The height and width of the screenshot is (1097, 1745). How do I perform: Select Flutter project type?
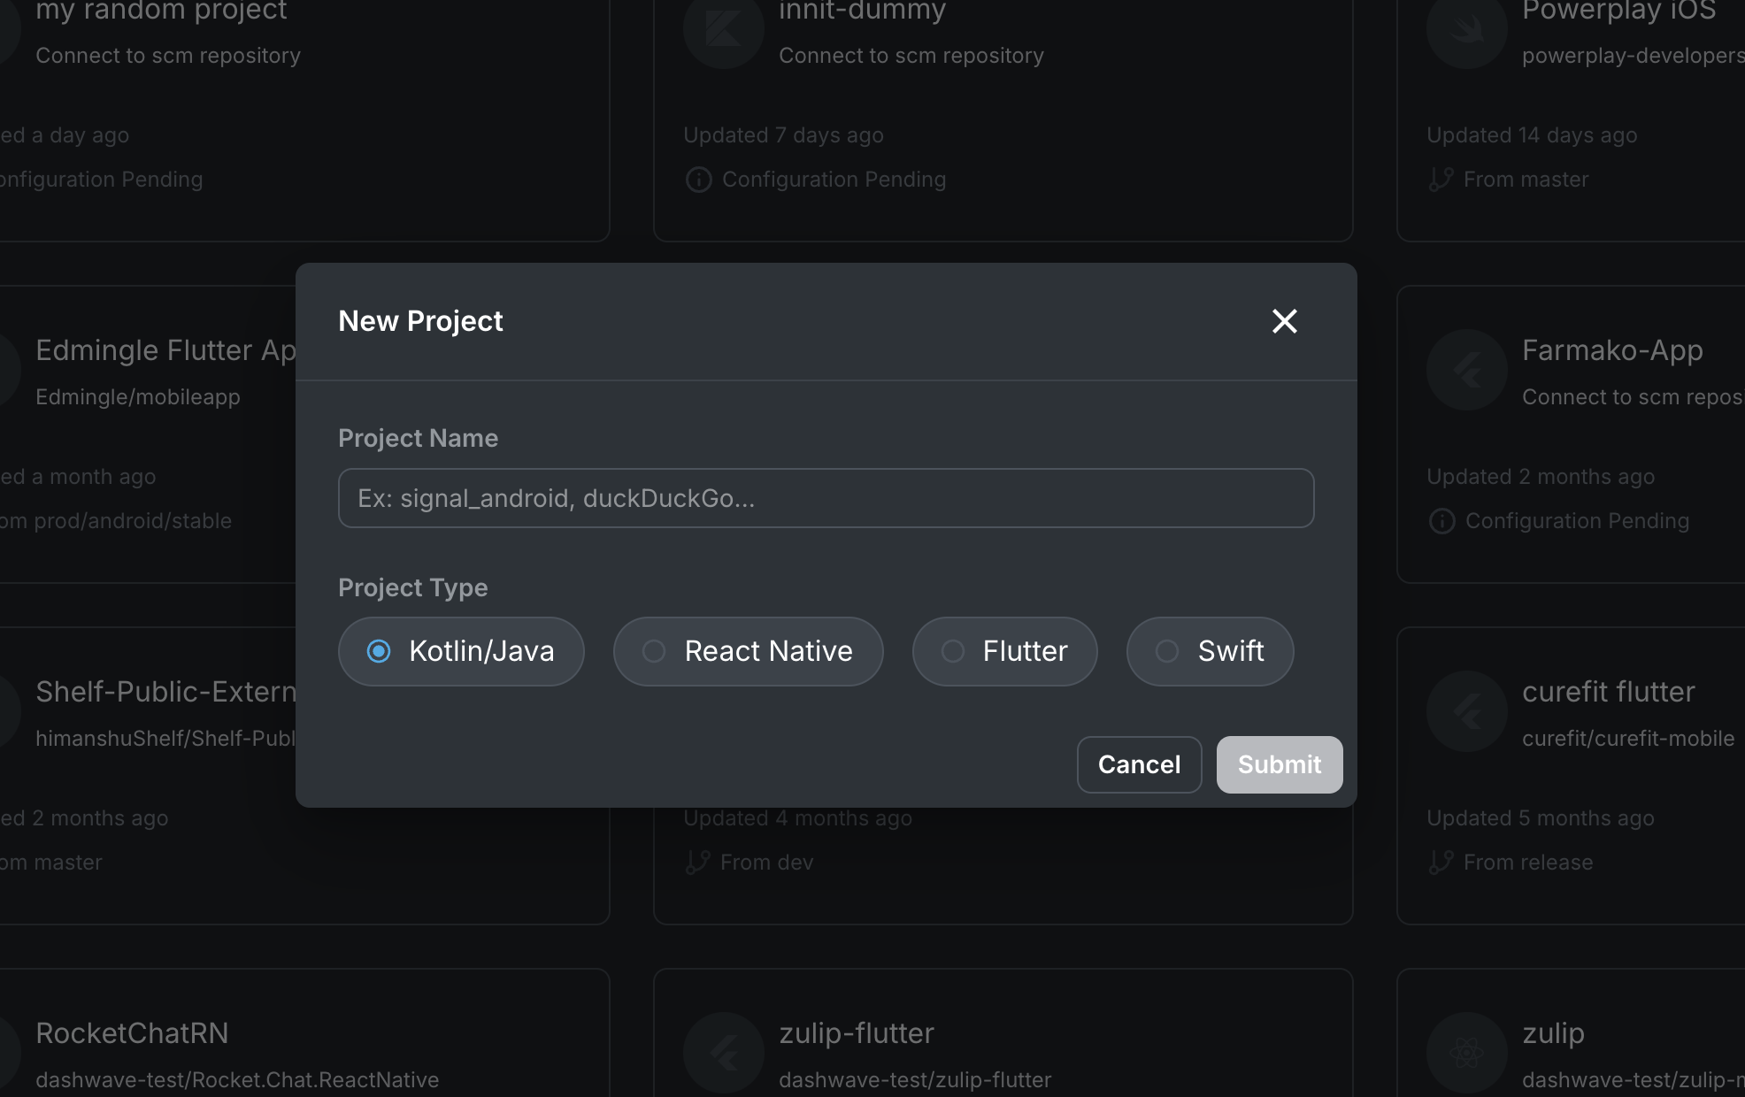[x=1004, y=651]
